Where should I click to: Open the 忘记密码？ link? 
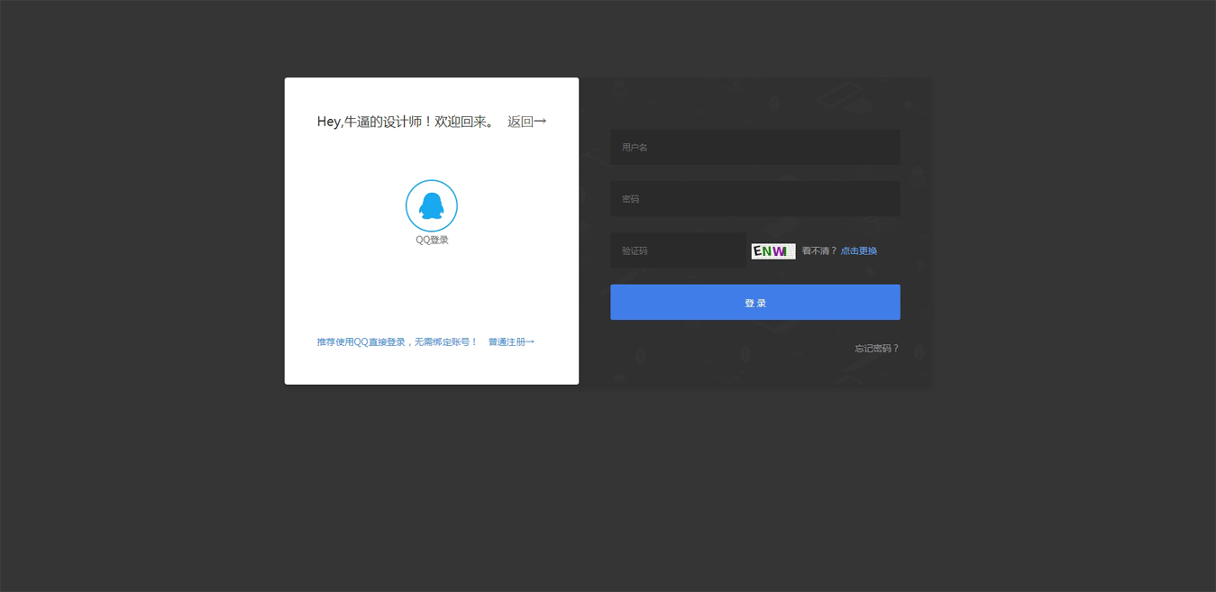coord(876,349)
